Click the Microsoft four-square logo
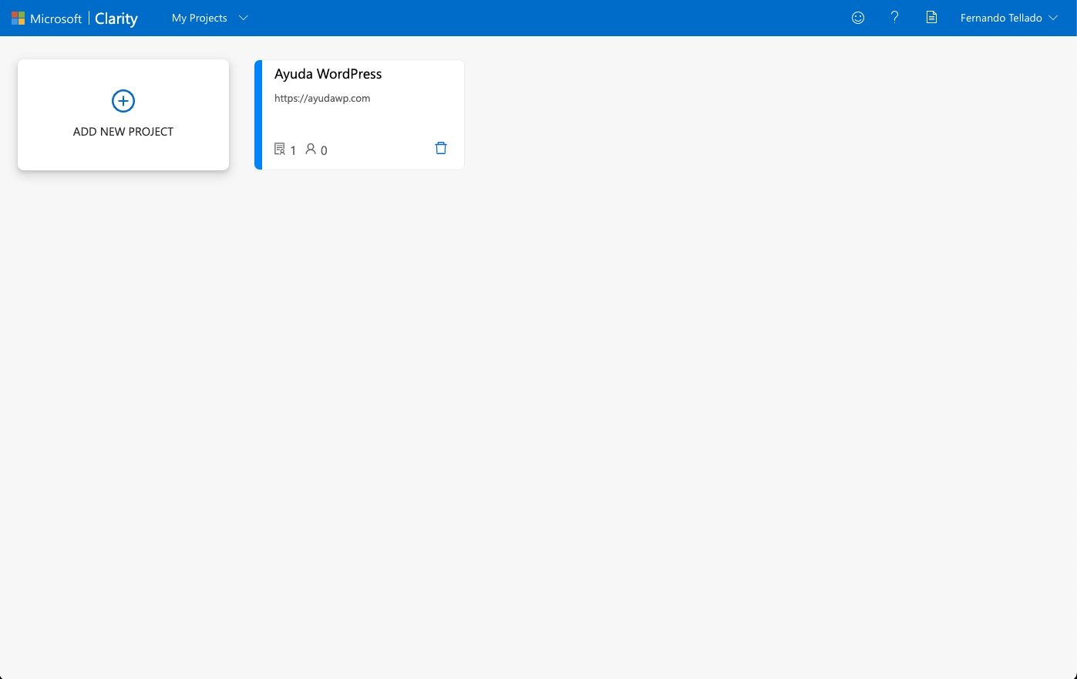Screen dimensions: 1077x679 pos(18,18)
